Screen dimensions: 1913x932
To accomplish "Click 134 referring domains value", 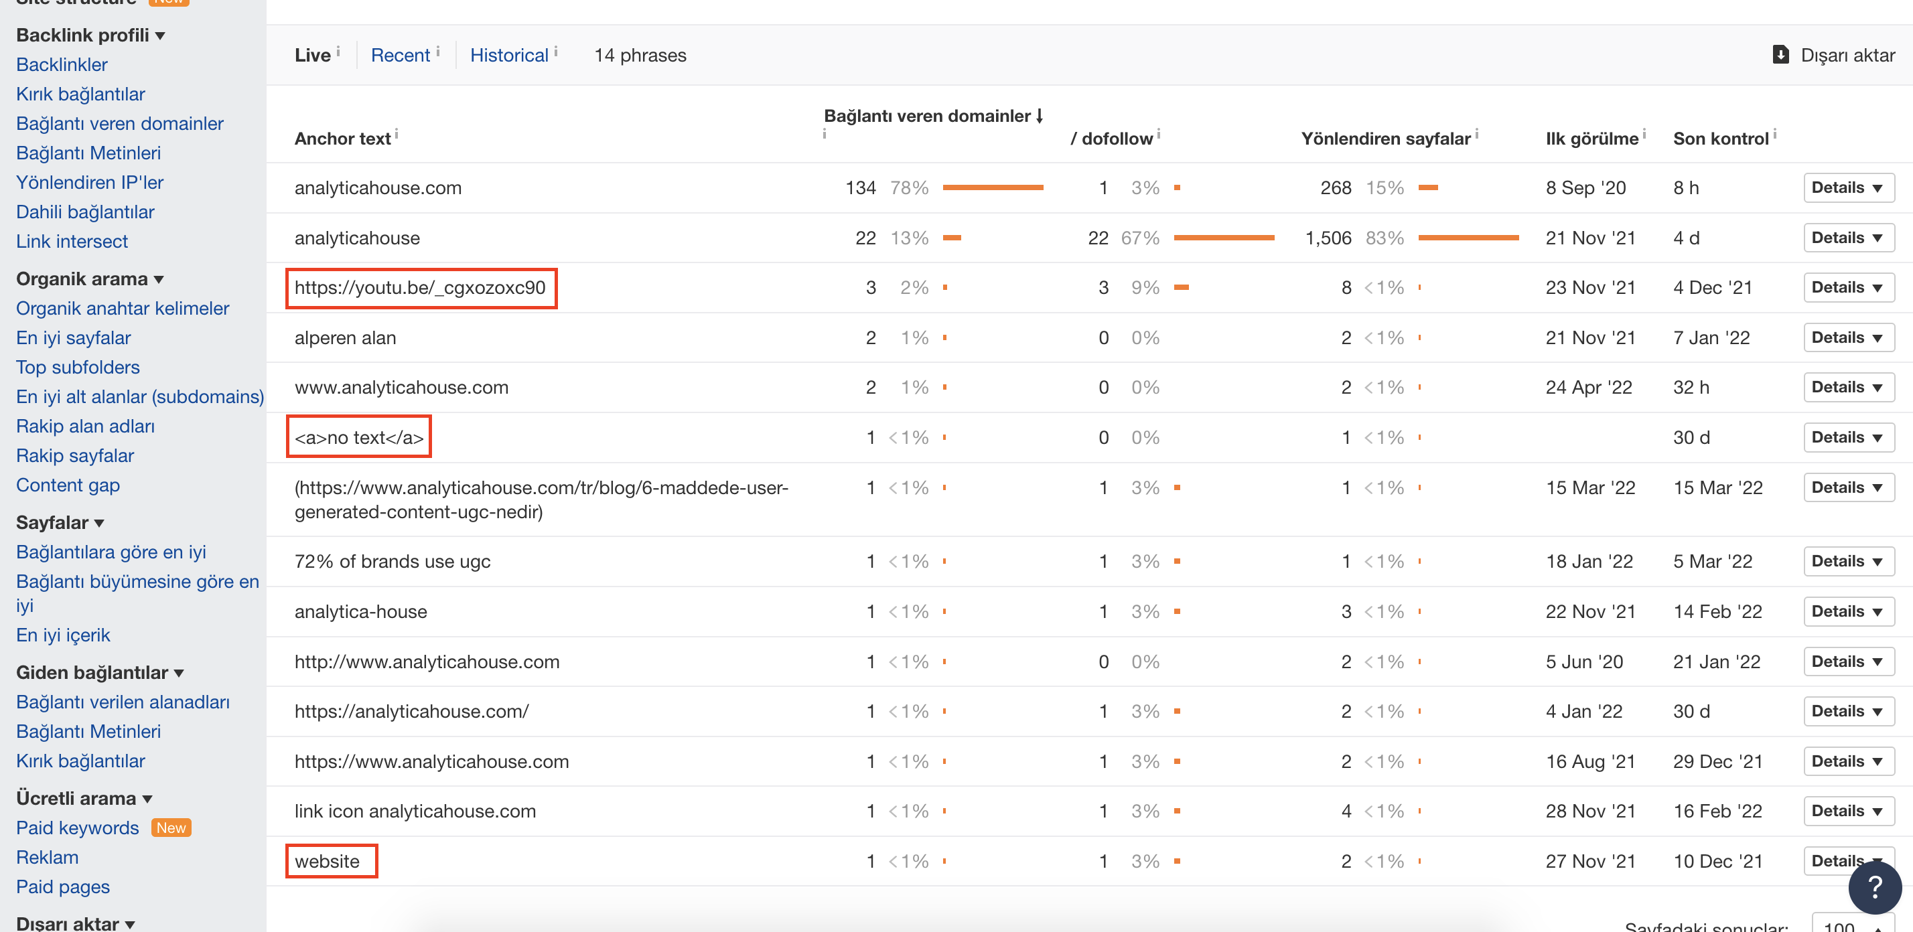I will coord(861,187).
